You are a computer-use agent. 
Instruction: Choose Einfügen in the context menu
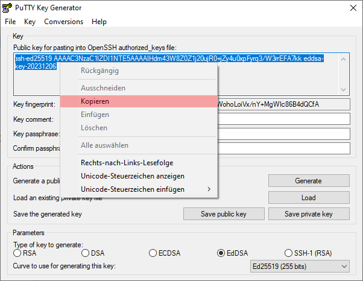(x=139, y=115)
